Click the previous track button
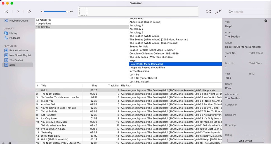This screenshot has height=144, width=271. click(x=6, y=12)
